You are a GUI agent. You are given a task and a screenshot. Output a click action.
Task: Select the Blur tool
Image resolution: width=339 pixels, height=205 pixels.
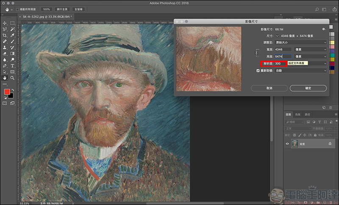[x=5, y=59]
